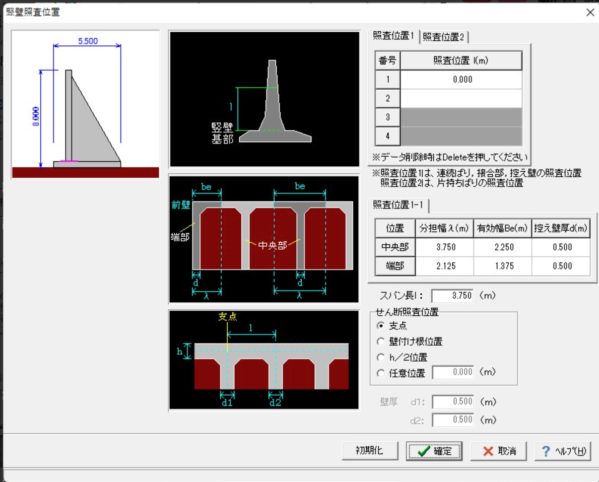Switch to the 照査位置2 tab
The height and width of the screenshot is (482, 599).
444,37
